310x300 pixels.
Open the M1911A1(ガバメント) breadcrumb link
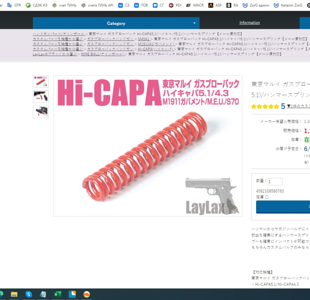coord(156,44)
